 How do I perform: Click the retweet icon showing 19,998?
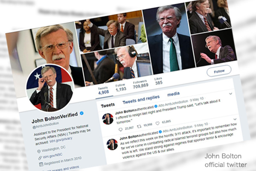pos(139,127)
